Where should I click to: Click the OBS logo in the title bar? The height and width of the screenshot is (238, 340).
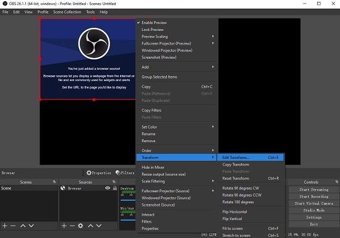[x=5, y=4]
